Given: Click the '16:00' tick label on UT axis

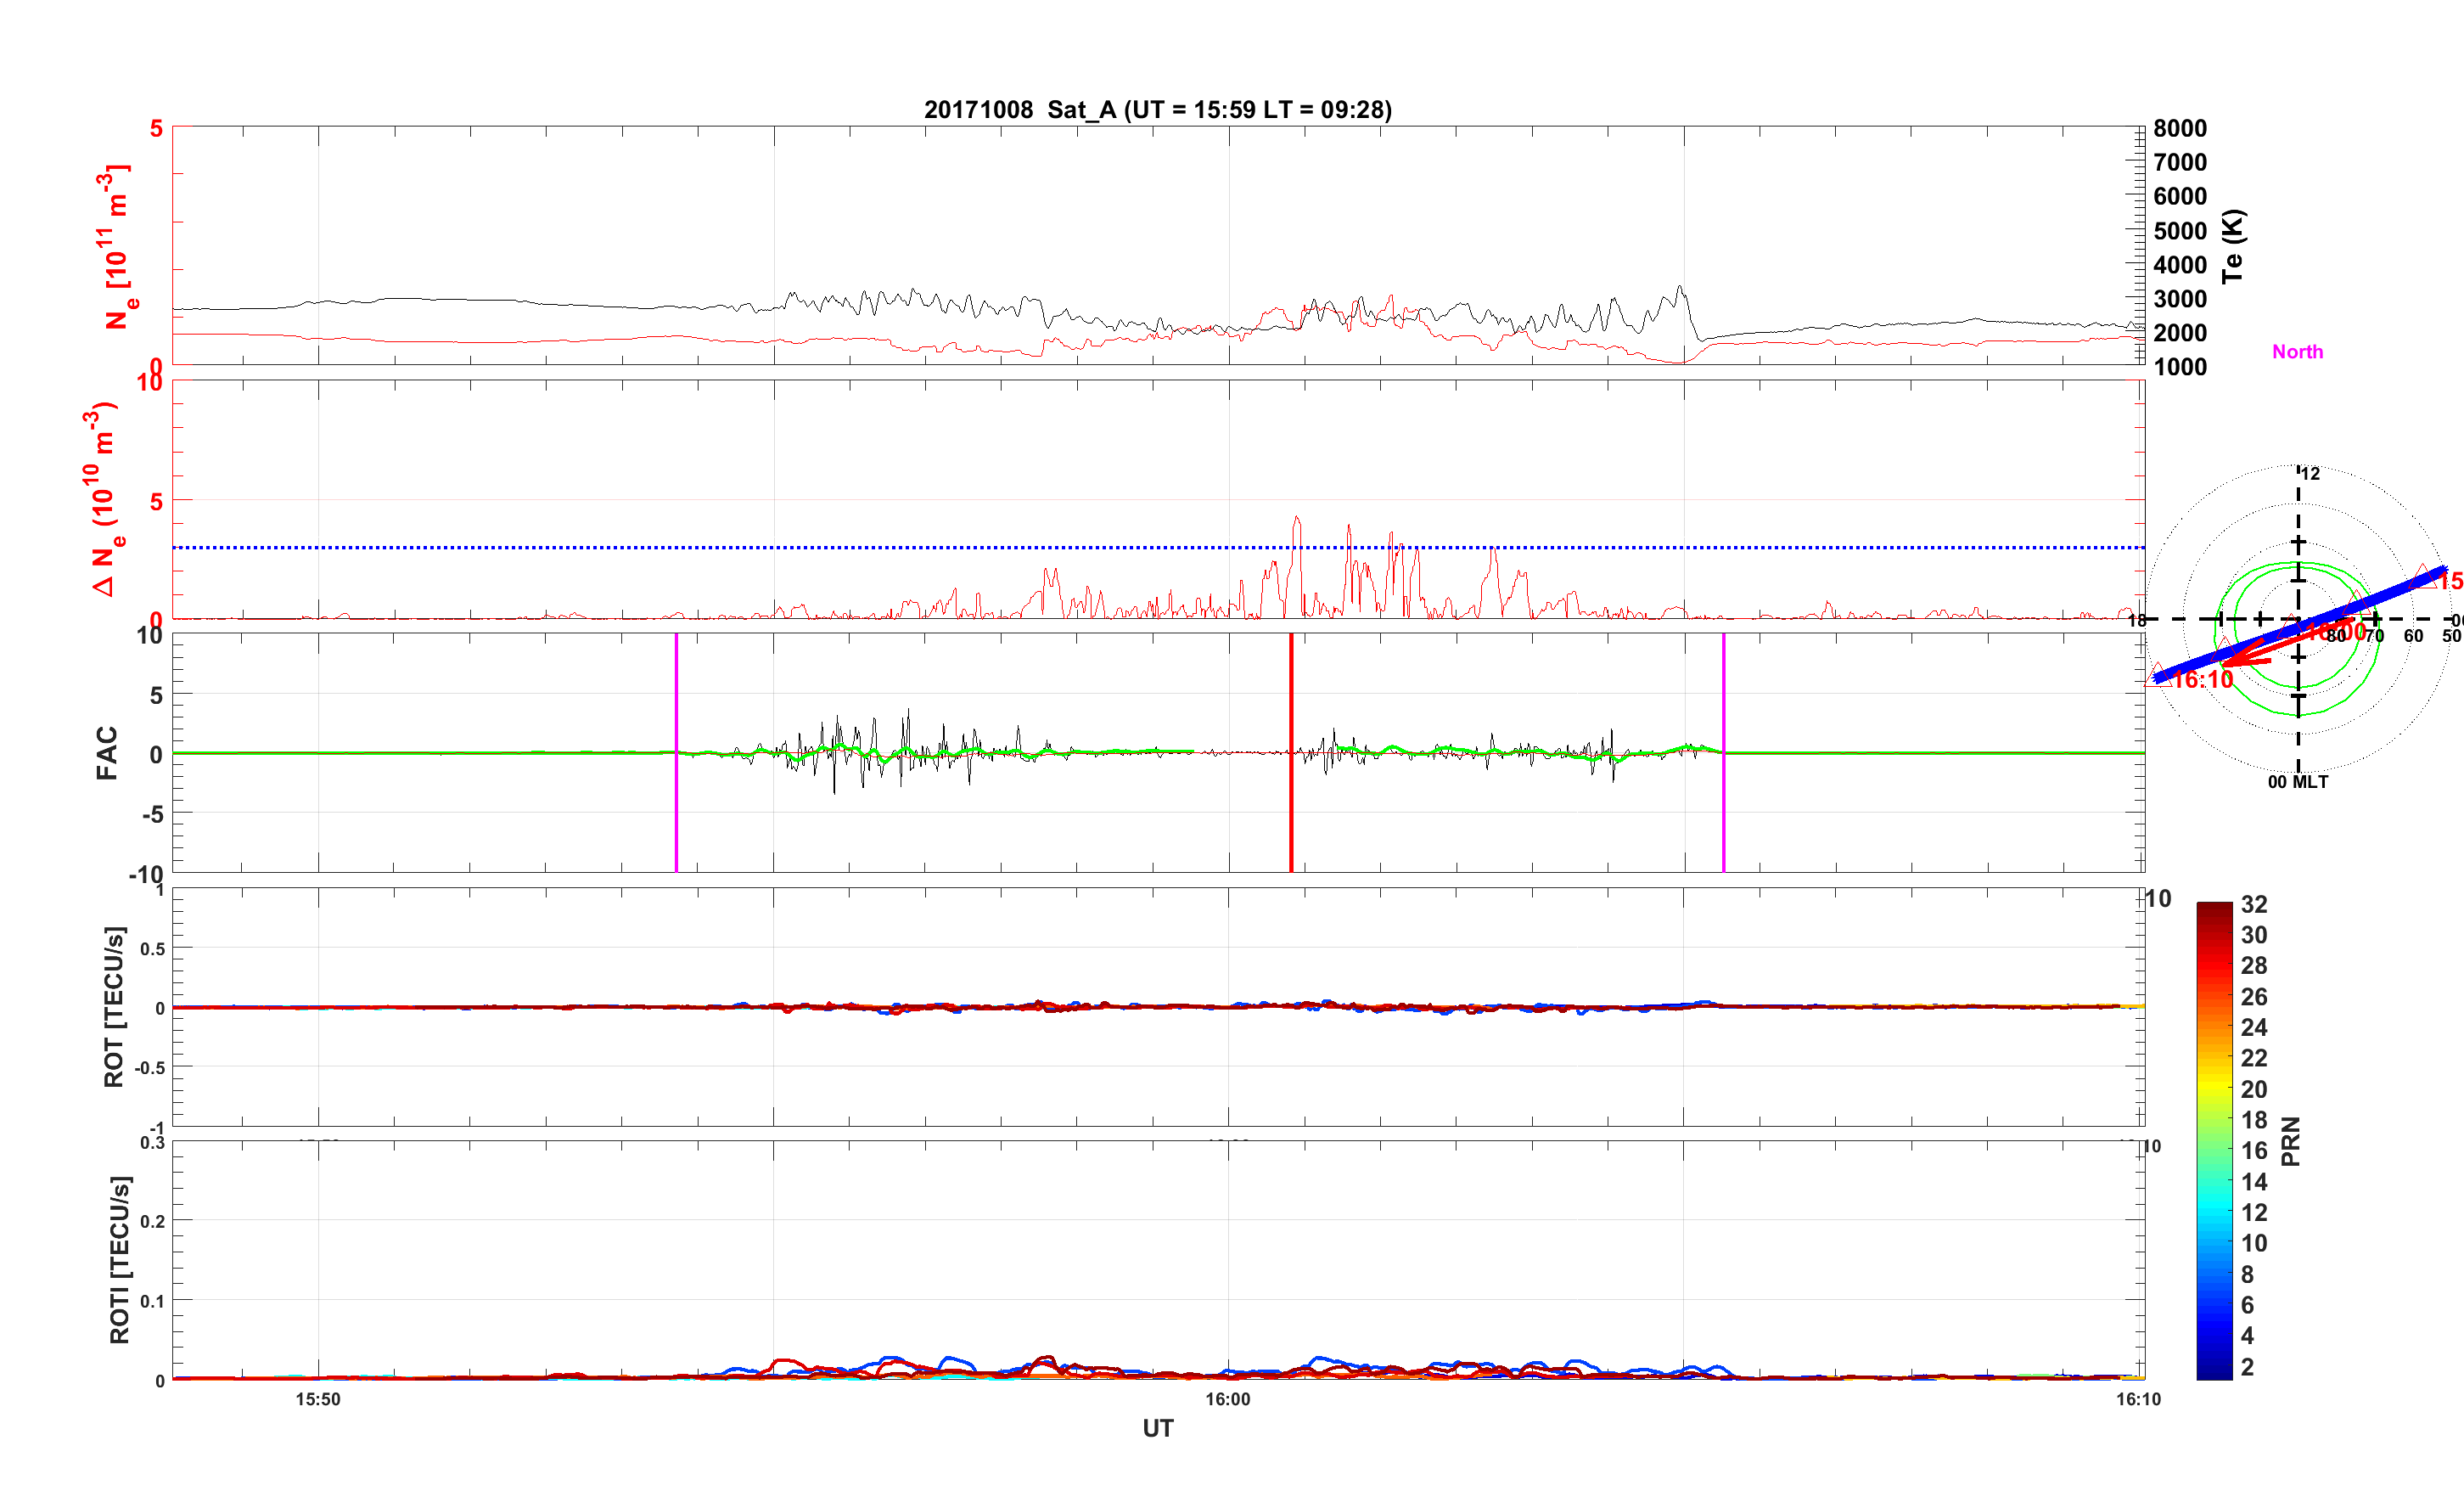Looking at the screenshot, I should click(x=1228, y=1399).
